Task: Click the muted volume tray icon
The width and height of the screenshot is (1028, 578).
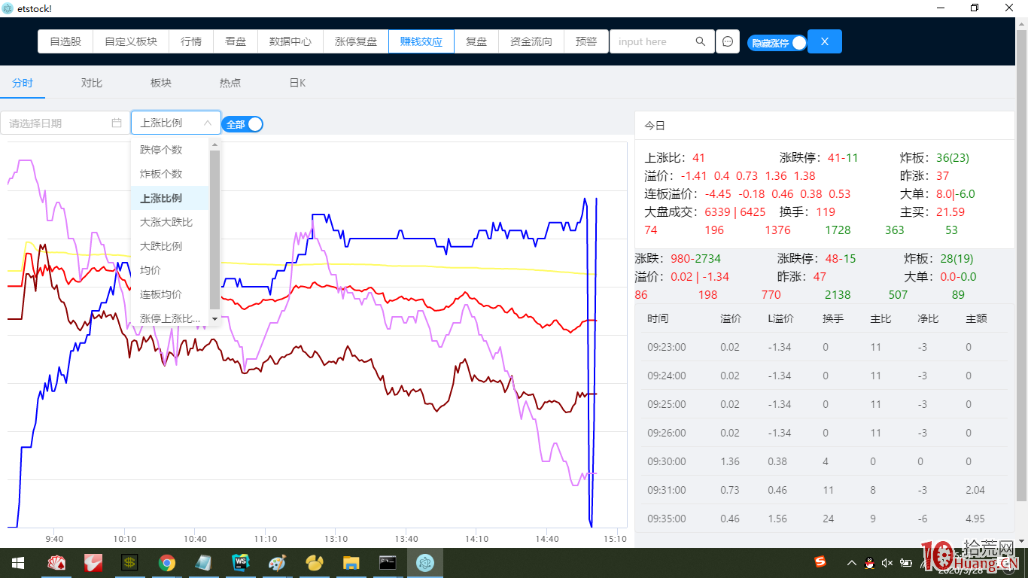Action: (887, 563)
